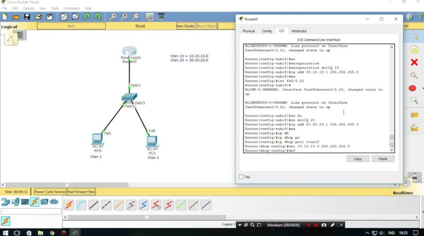Click the CLI scrollbar down arrow

392,150
